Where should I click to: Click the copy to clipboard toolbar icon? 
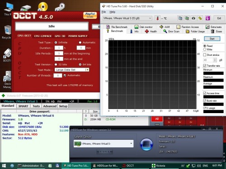[x=180, y=18]
